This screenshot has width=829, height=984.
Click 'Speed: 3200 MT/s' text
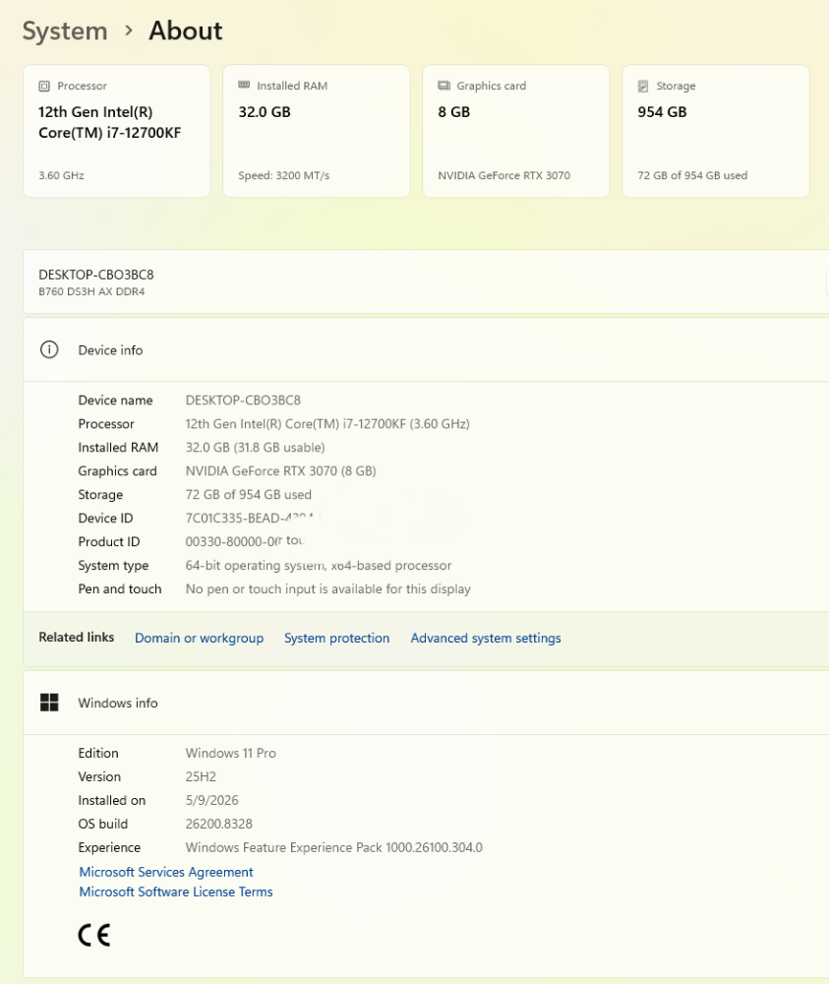click(283, 176)
